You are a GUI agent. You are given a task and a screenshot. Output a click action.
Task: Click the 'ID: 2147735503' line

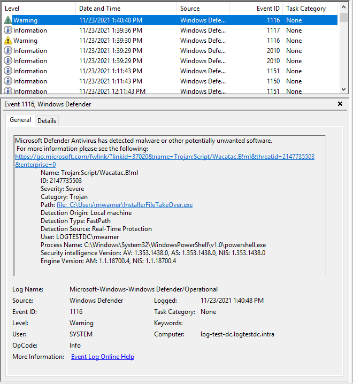62,181
